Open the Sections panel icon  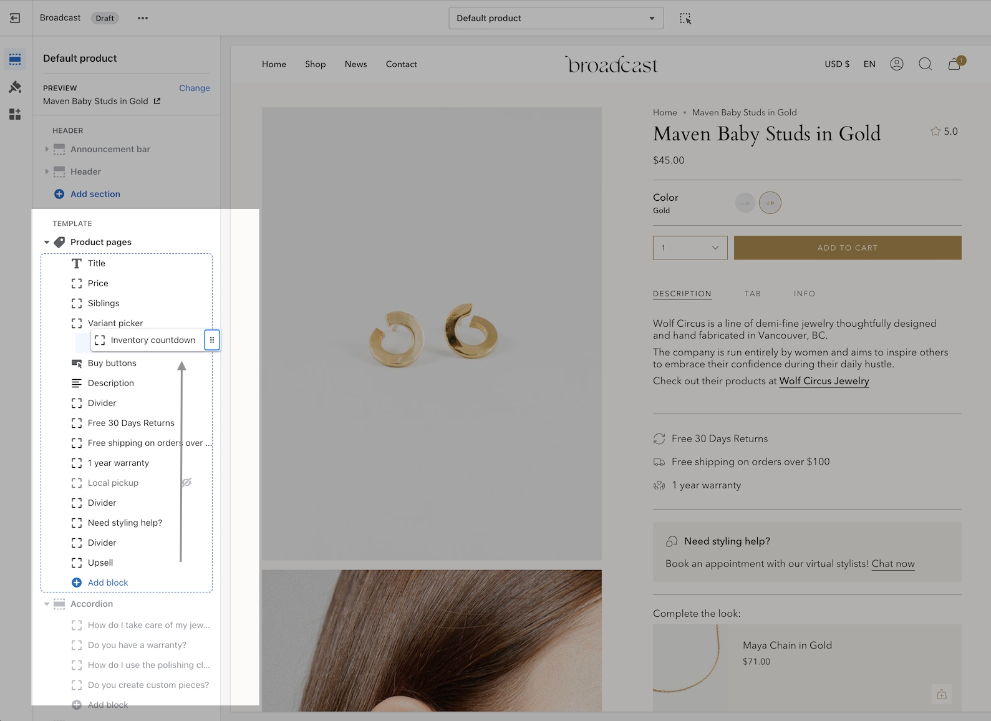(15, 59)
